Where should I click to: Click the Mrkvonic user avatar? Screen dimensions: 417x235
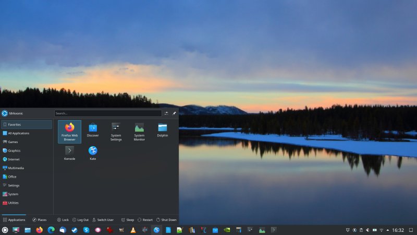[x=5, y=113]
